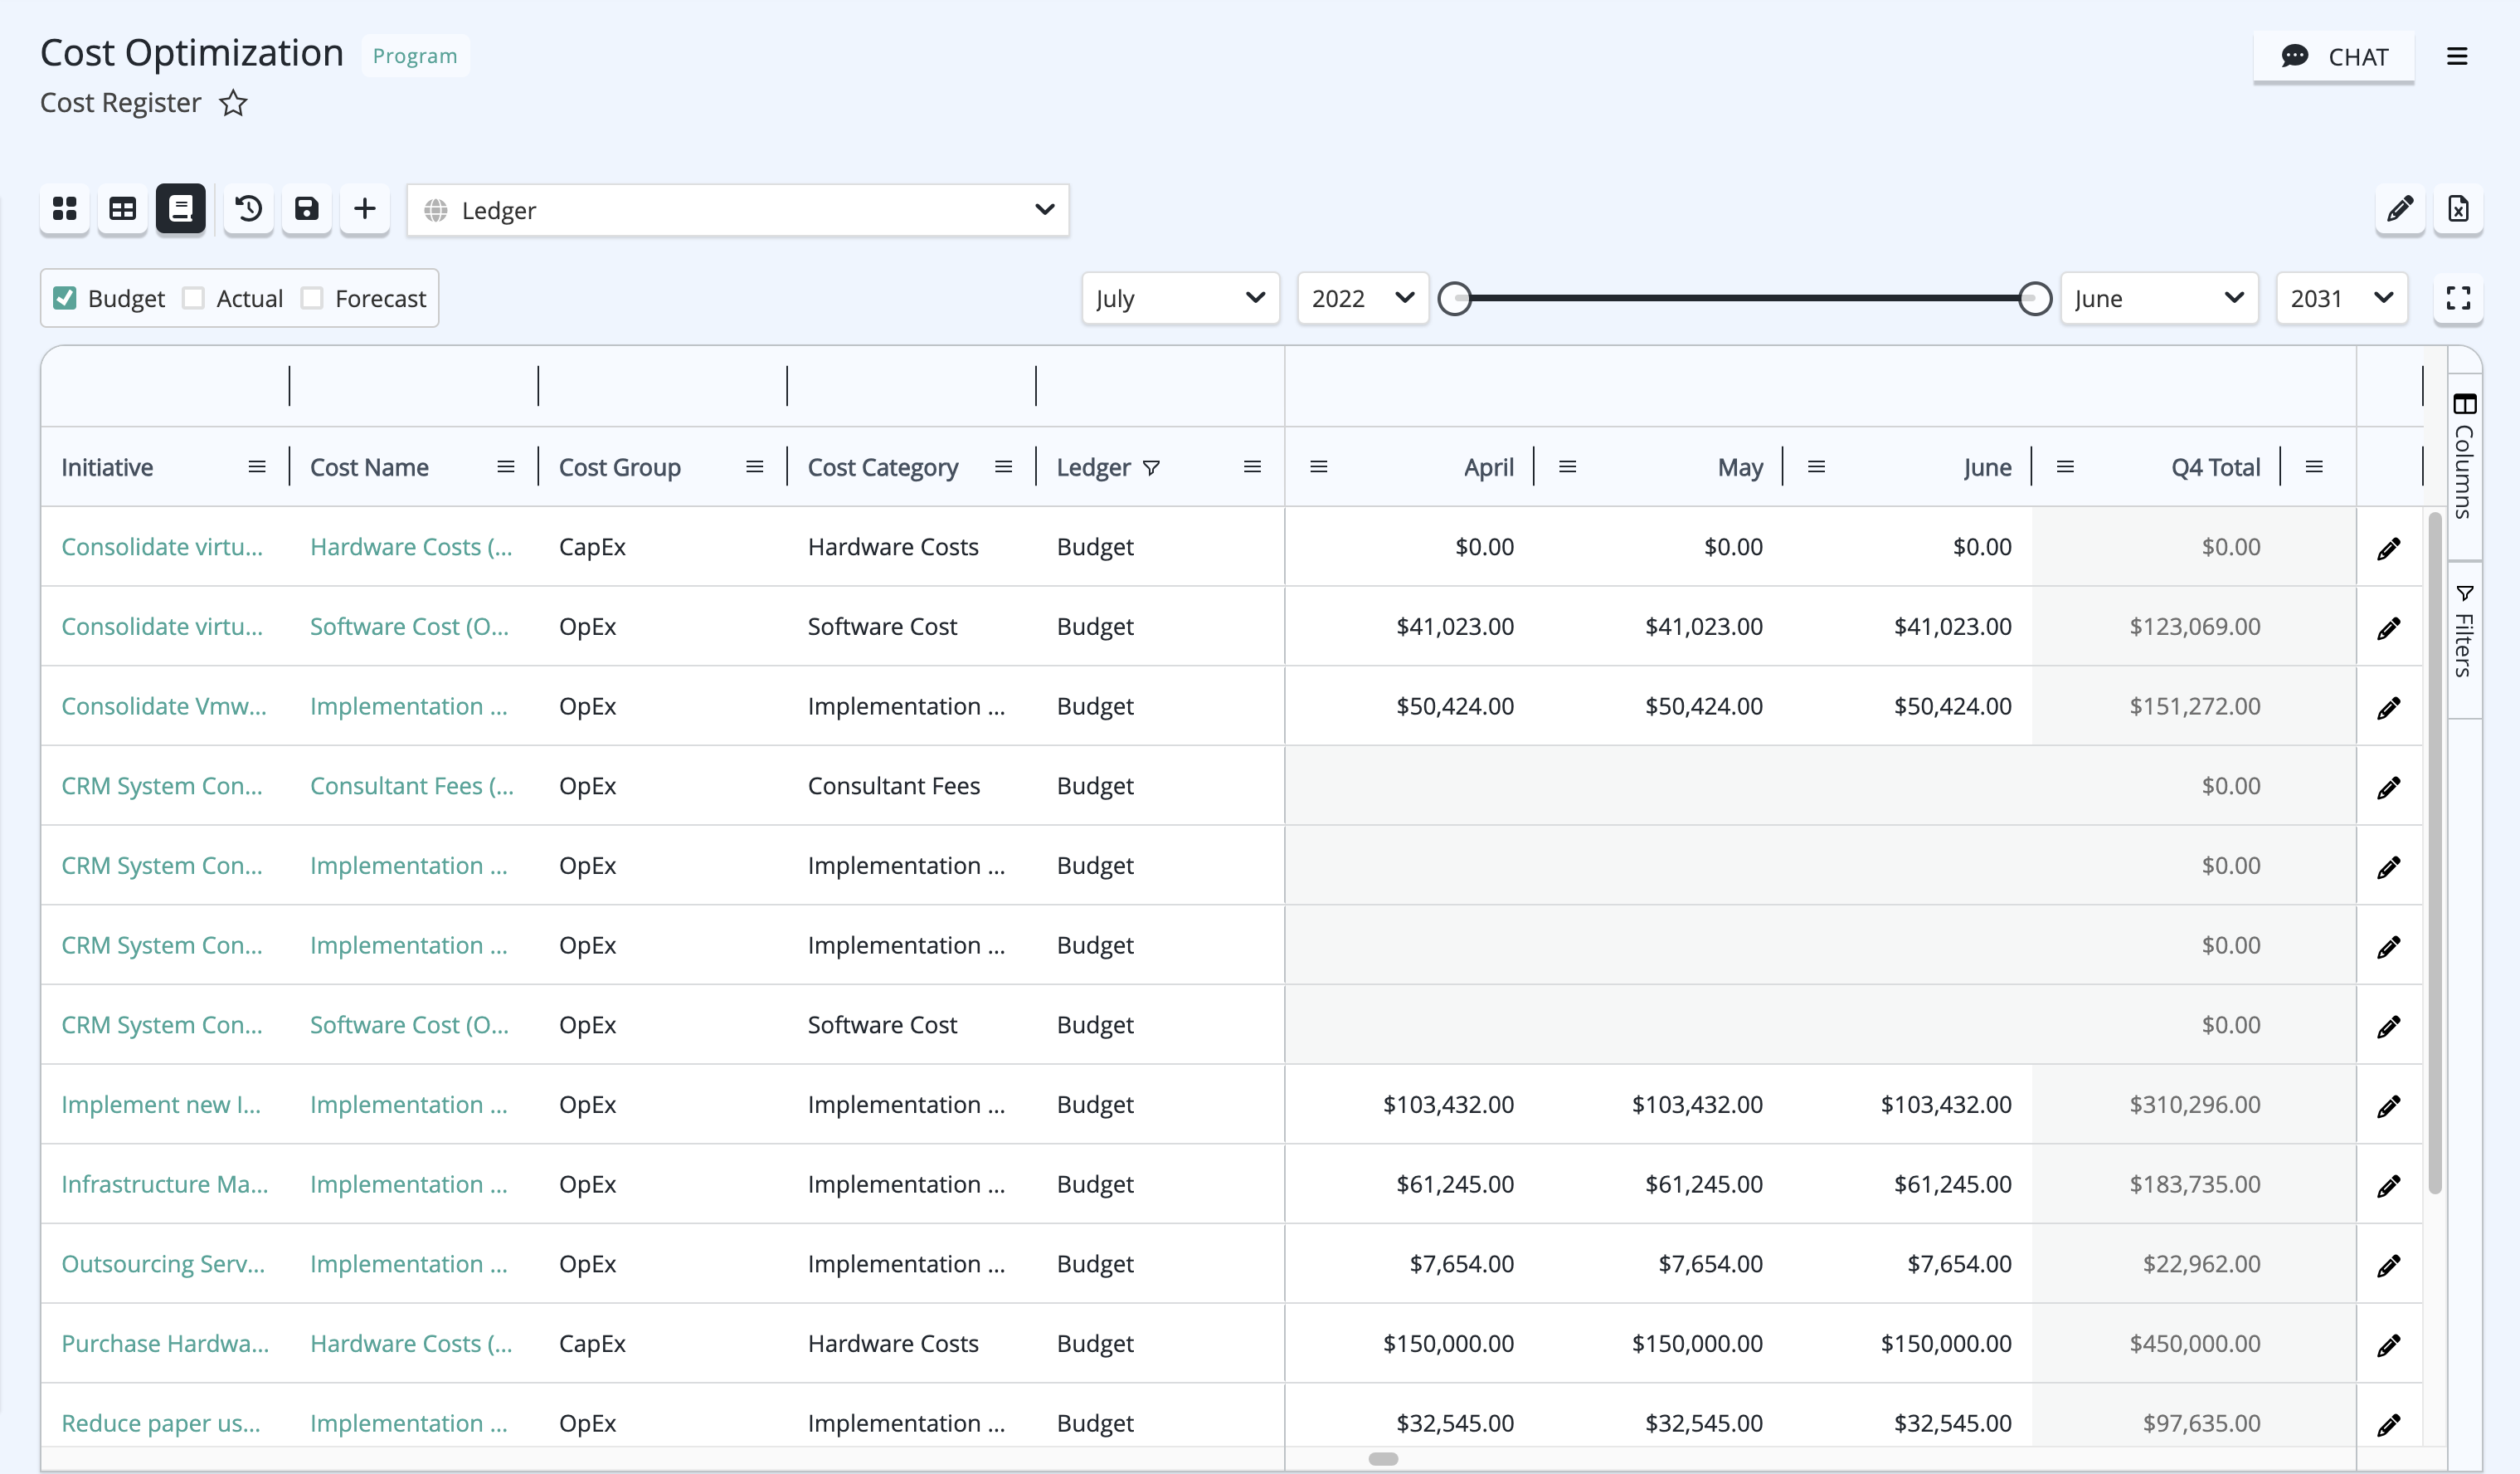Open the 2022 start year dropdown
The width and height of the screenshot is (2520, 1474).
(x=1362, y=298)
